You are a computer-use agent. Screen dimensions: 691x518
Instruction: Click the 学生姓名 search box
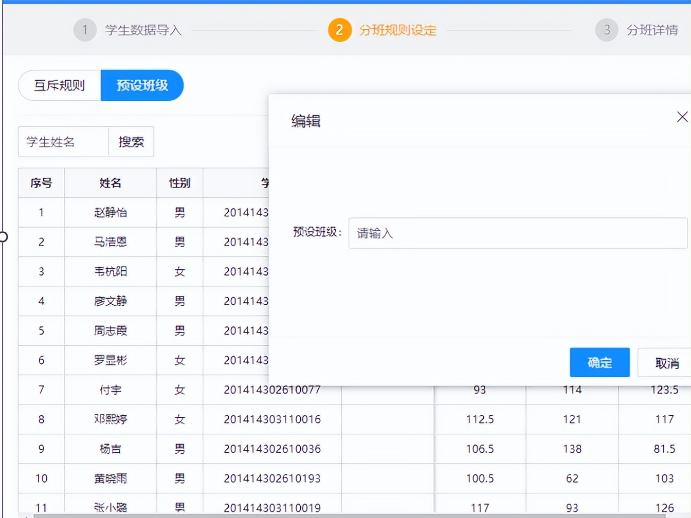63,142
